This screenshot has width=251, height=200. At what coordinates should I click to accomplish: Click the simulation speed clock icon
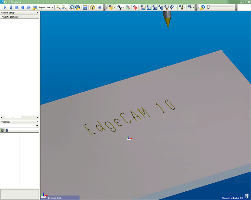pyautogui.click(x=202, y=7)
